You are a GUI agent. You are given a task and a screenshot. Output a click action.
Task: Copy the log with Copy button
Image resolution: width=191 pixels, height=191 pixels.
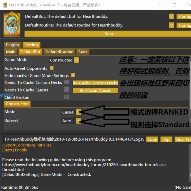(x=152, y=139)
